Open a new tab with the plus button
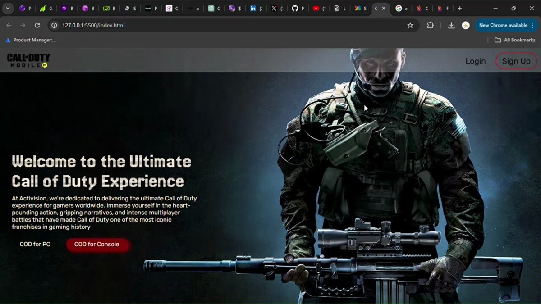 pos(459,8)
